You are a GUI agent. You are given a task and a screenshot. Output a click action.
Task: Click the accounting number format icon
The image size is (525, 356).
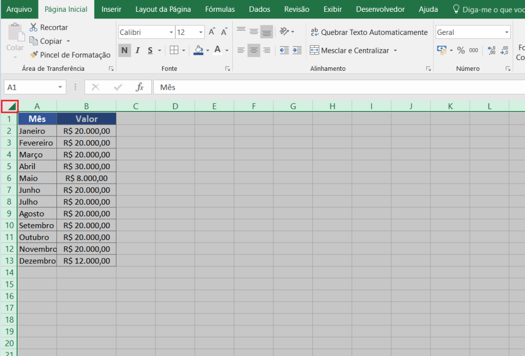(441, 50)
